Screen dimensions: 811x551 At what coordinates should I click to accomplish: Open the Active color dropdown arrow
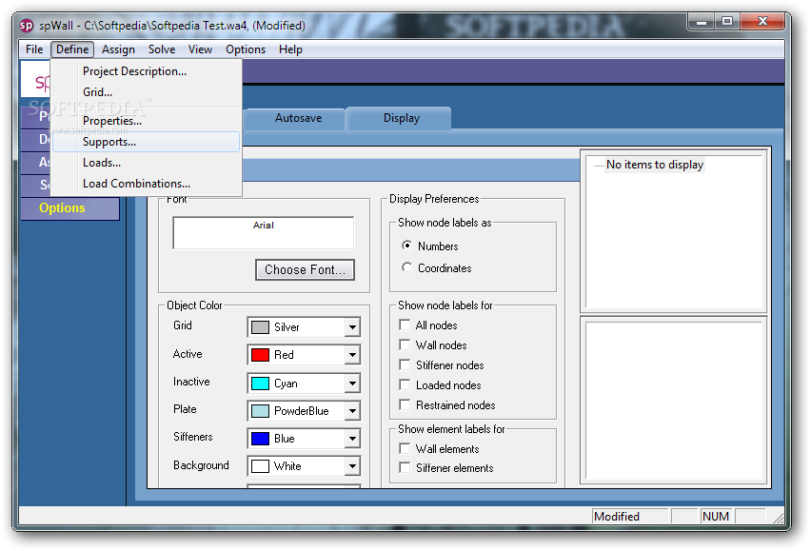point(352,355)
